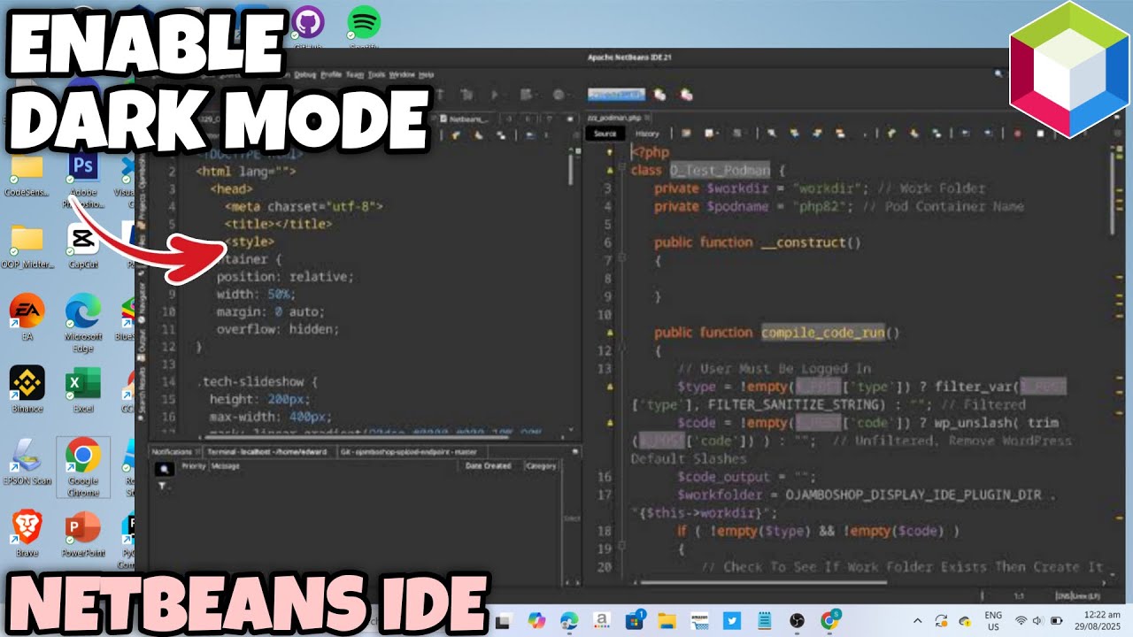The height and width of the screenshot is (637, 1133).
Task: Collapse the __construct function fold marker
Action: pyautogui.click(x=623, y=259)
